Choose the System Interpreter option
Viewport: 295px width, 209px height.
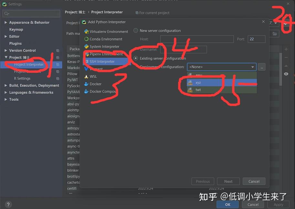[x=103, y=46]
